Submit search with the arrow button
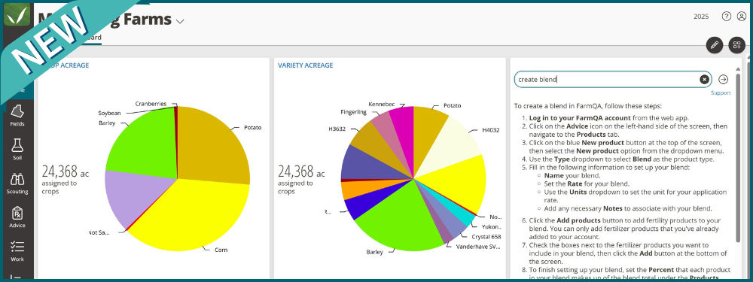Image resolution: width=753 pixels, height=282 pixels. point(723,80)
